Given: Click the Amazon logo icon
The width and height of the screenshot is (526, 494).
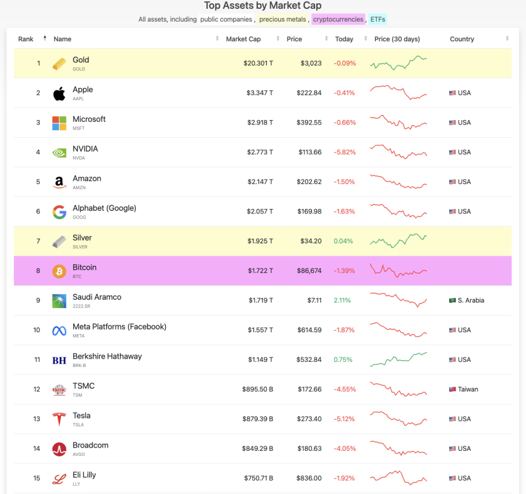Looking at the screenshot, I should (59, 182).
